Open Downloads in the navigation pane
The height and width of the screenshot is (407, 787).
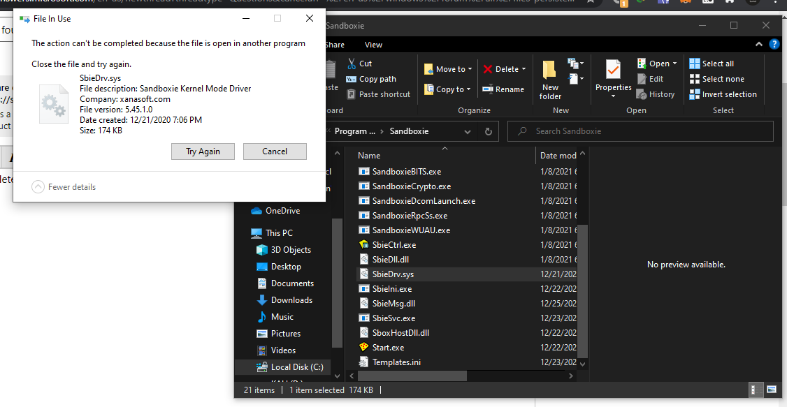pyautogui.click(x=284, y=300)
